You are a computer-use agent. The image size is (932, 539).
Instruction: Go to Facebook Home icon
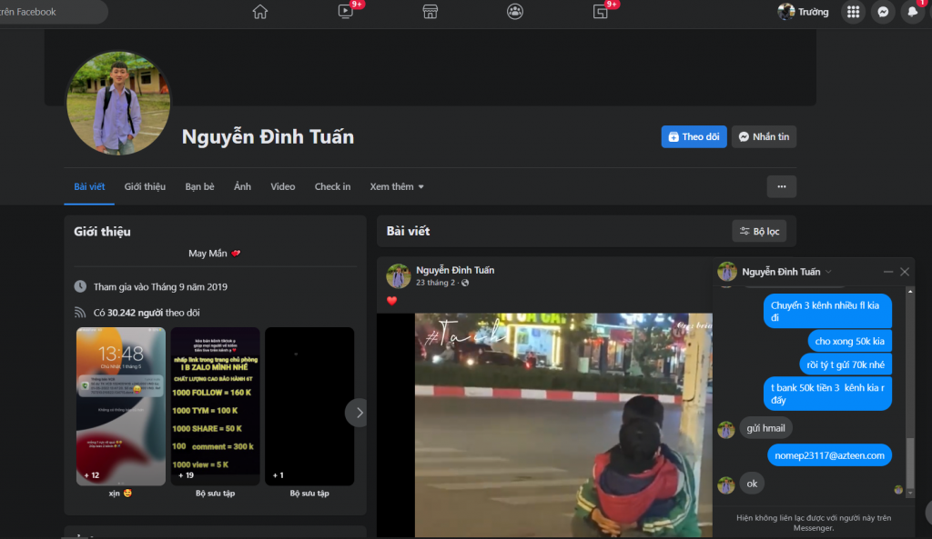[260, 12]
